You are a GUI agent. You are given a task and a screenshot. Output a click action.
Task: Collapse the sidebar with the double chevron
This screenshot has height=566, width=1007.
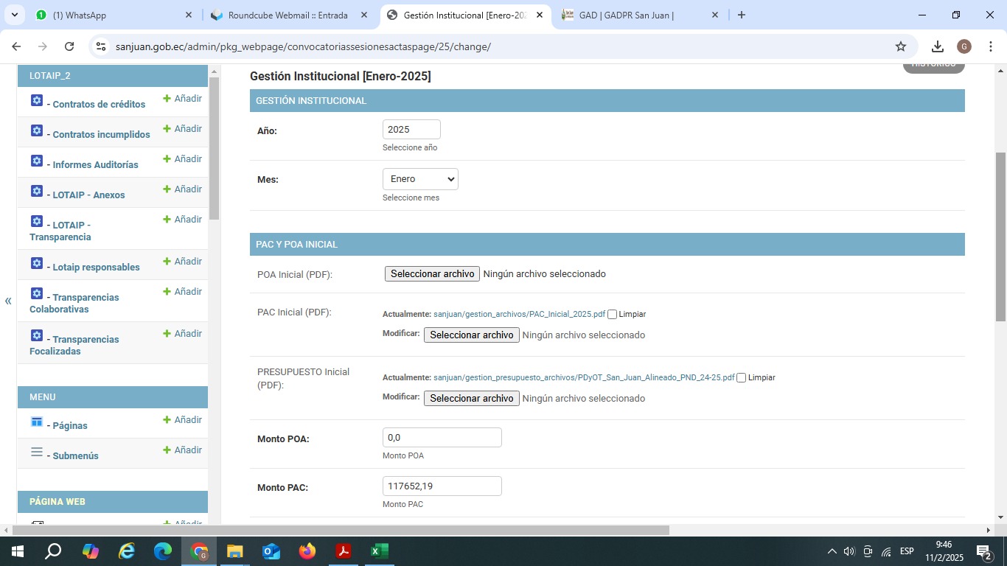tap(8, 301)
